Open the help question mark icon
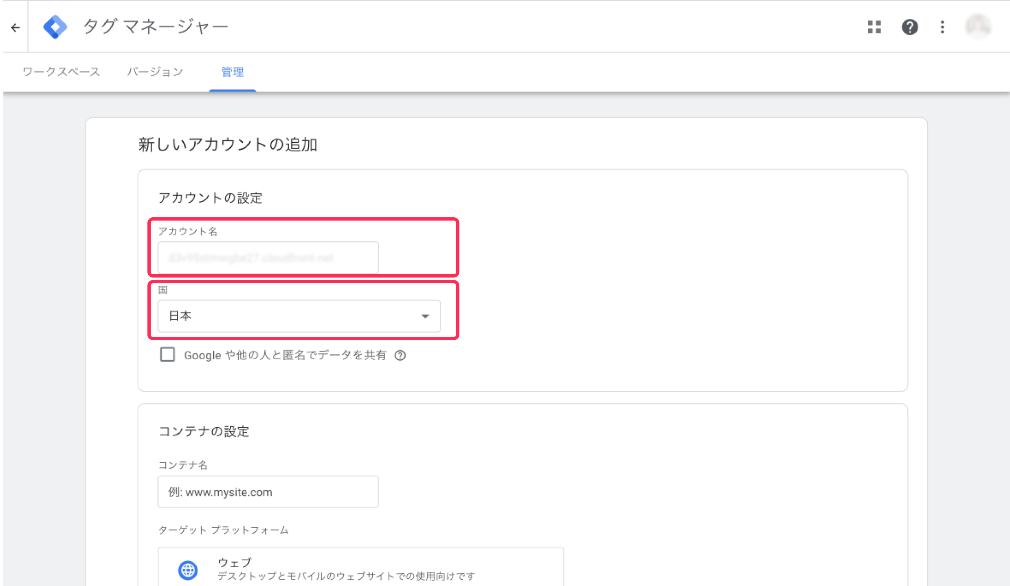The width and height of the screenshot is (1010, 586). (x=909, y=27)
